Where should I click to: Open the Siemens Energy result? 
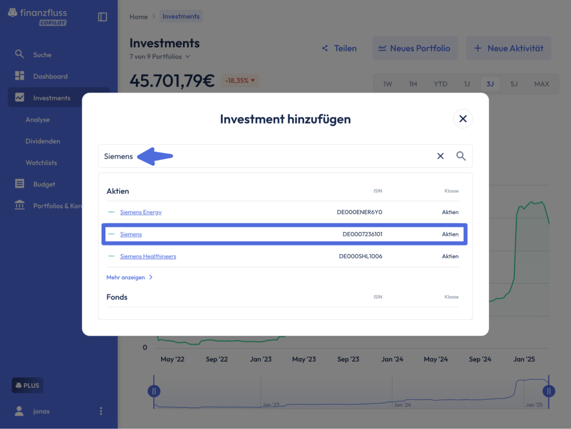click(141, 212)
